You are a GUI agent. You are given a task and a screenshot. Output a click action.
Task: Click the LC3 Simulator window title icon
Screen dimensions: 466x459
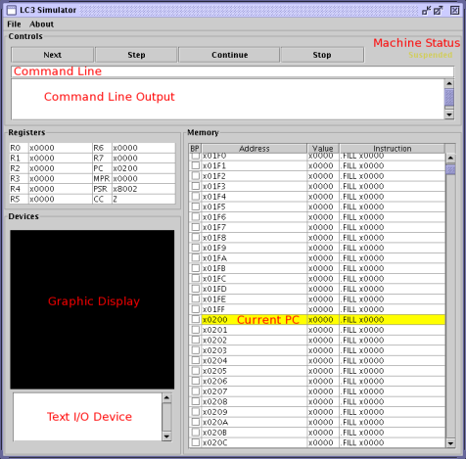[12, 10]
